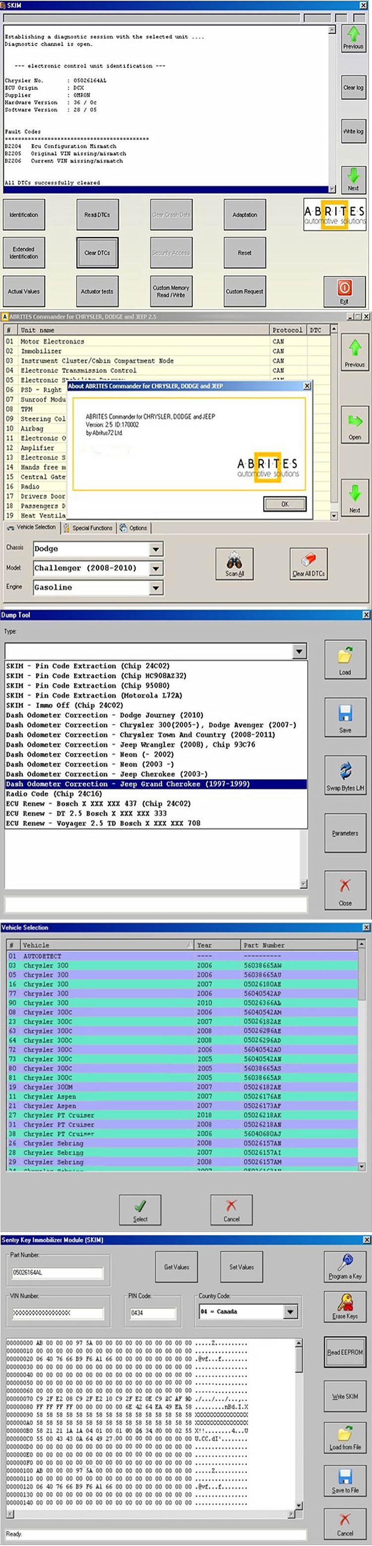Click the Set Values button
This screenshot has width=372, height=1546.
pyautogui.click(x=241, y=1267)
